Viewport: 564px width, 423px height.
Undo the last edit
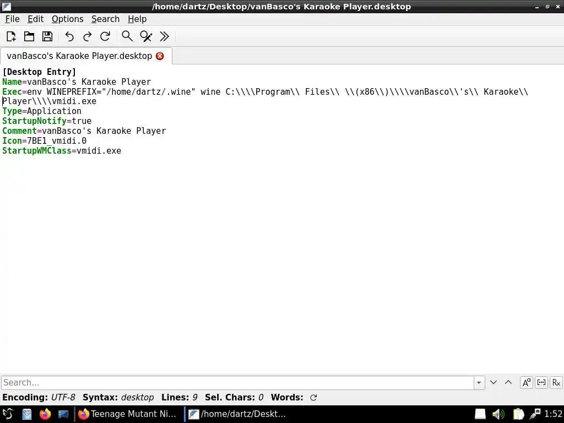(69, 36)
